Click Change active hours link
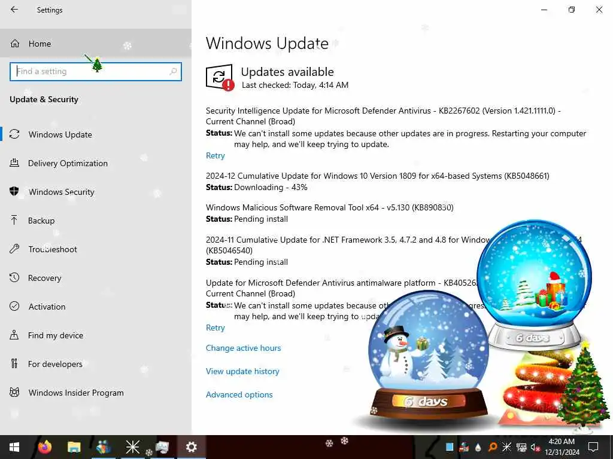The image size is (613, 459). point(243,348)
